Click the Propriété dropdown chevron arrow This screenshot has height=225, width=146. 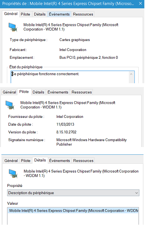click(x=136, y=193)
